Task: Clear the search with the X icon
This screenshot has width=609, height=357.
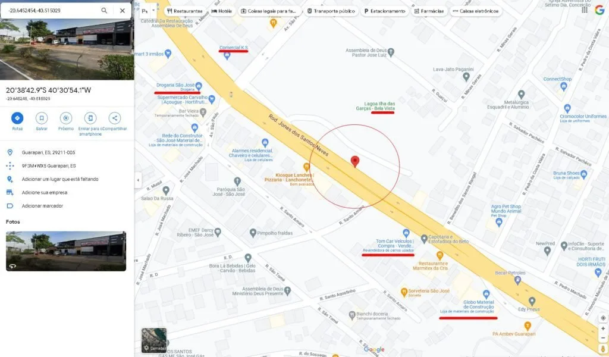Action: click(123, 11)
